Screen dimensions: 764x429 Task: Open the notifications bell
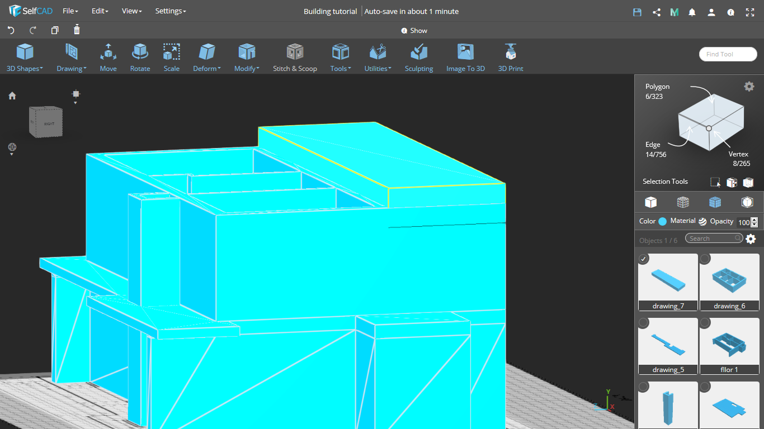tap(692, 12)
